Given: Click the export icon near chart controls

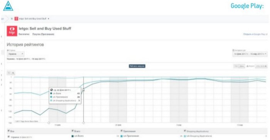Looking at the screenshot, I should [248, 66].
